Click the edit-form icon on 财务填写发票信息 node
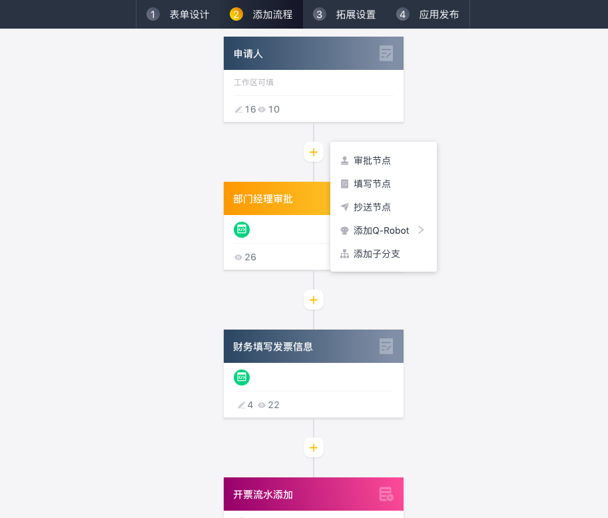Screen dimensions: 608x518 [386, 346]
